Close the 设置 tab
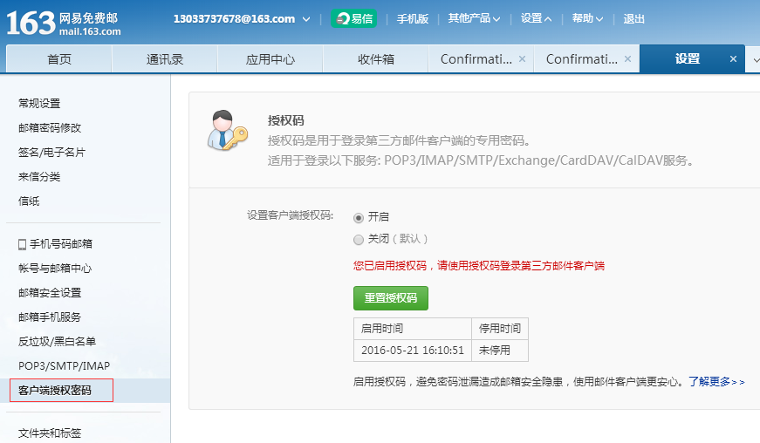The width and height of the screenshot is (760, 443). click(733, 59)
